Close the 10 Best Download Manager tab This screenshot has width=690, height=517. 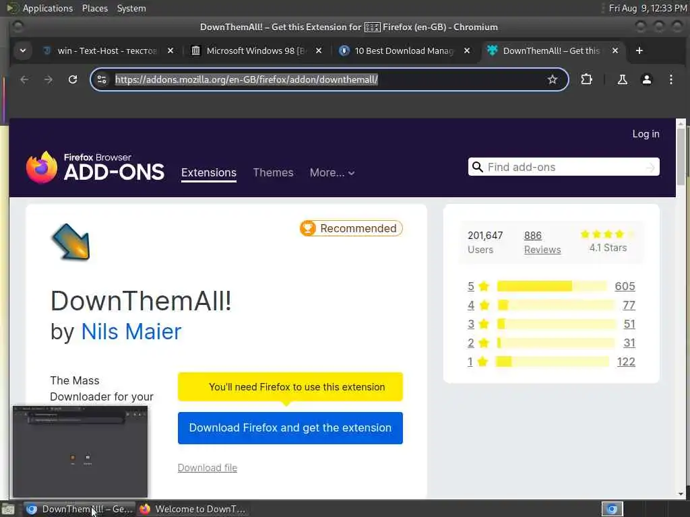pyautogui.click(x=467, y=51)
